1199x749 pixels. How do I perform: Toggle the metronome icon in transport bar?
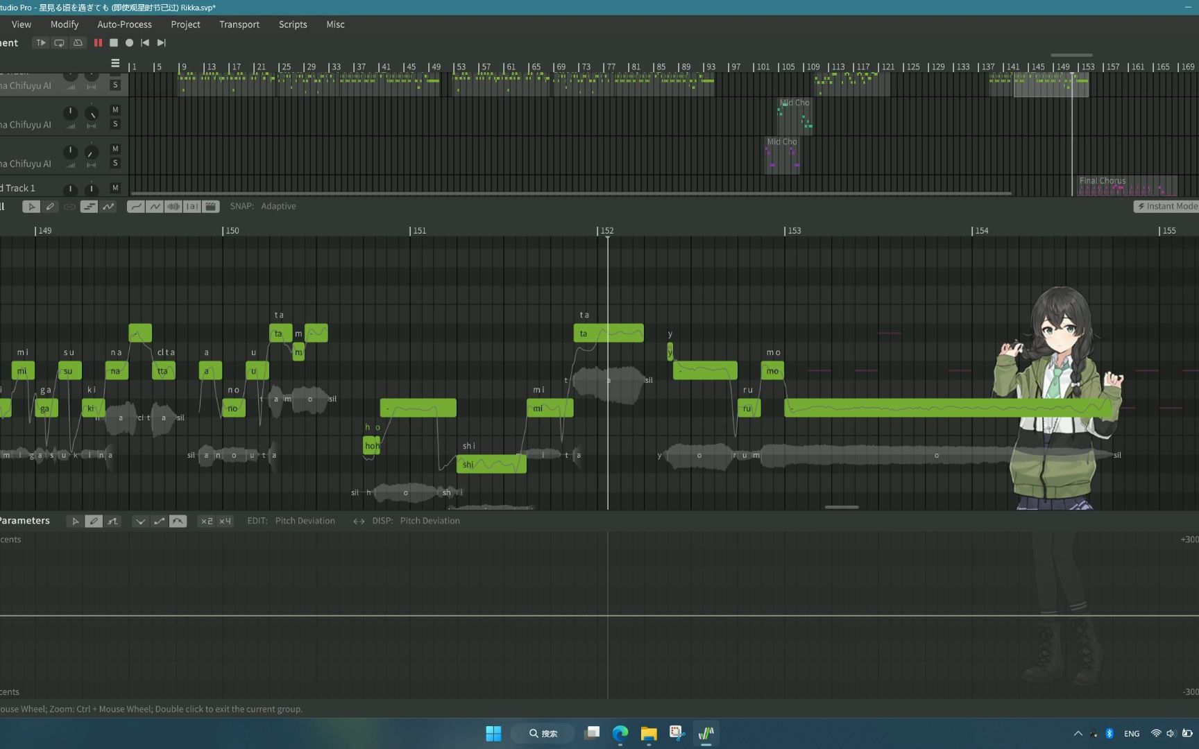pos(78,43)
